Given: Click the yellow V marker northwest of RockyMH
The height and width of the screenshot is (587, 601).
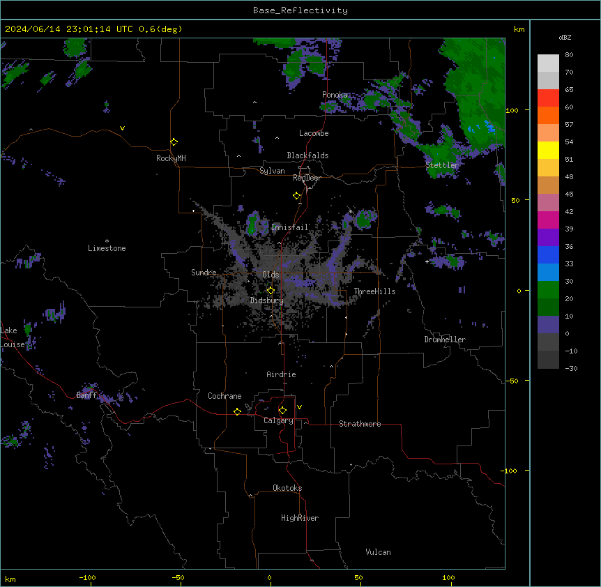Looking at the screenshot, I should point(122,128).
